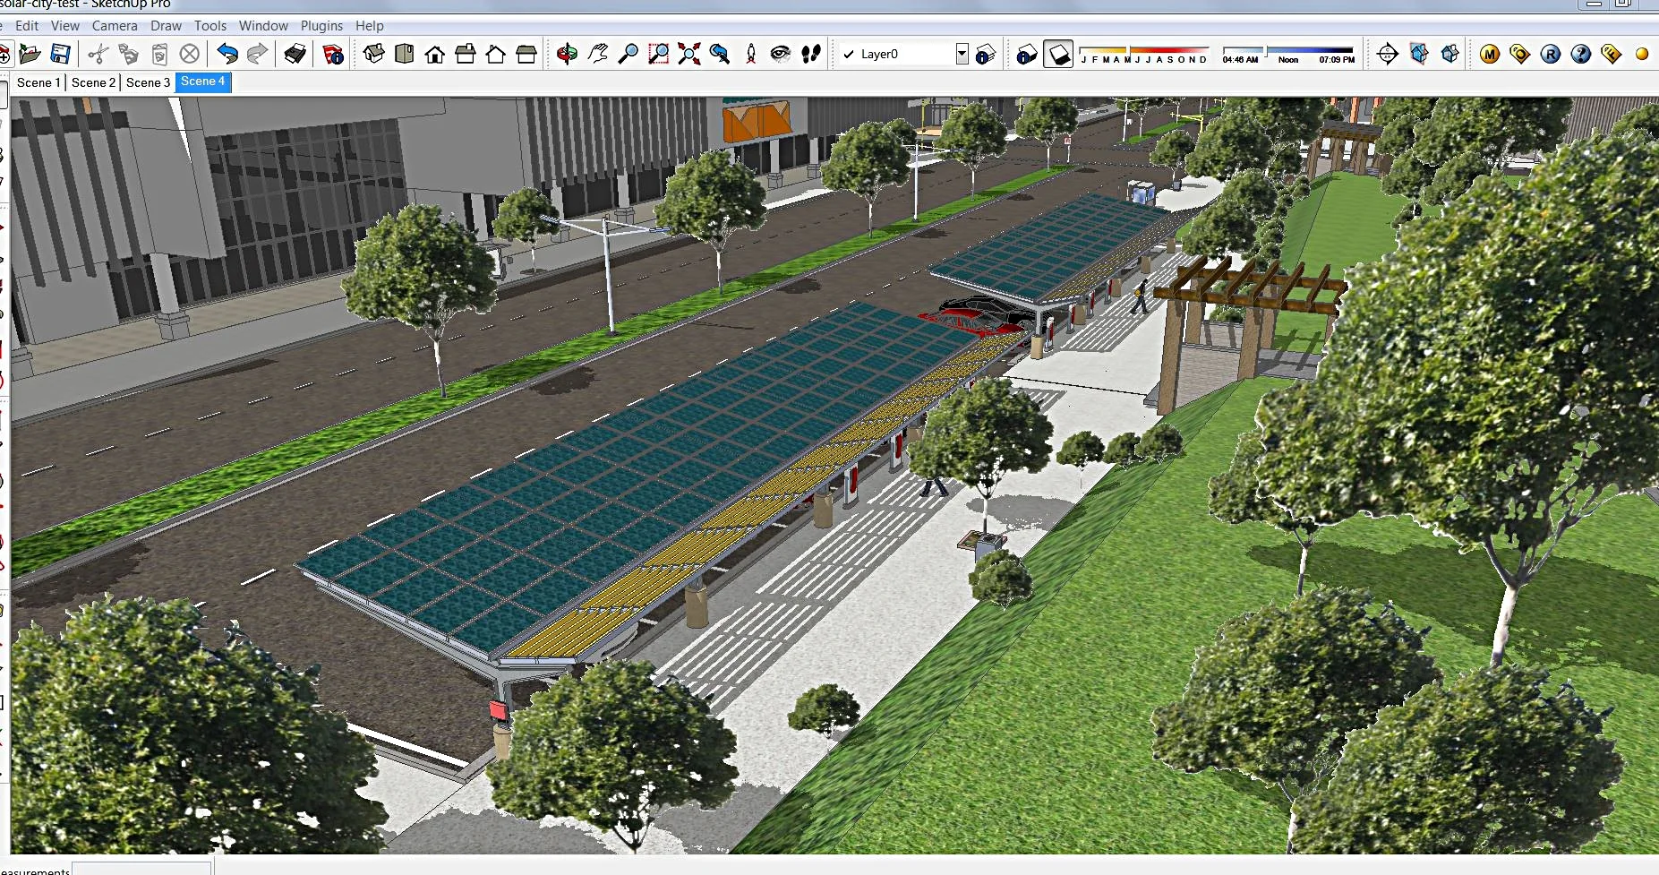The image size is (1659, 875).
Task: Click the Previous view zoom icon
Action: coord(720,54)
